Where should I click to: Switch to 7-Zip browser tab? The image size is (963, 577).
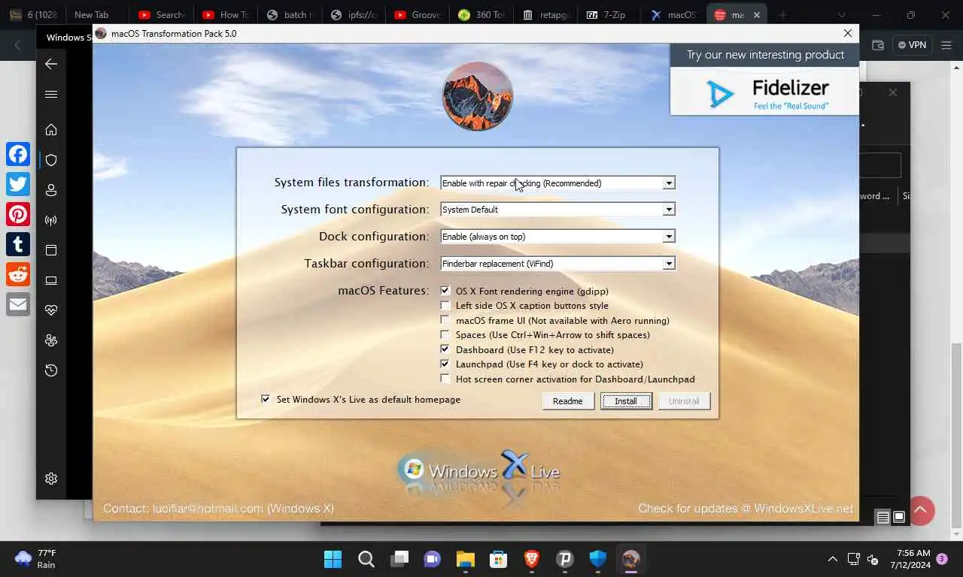606,15
